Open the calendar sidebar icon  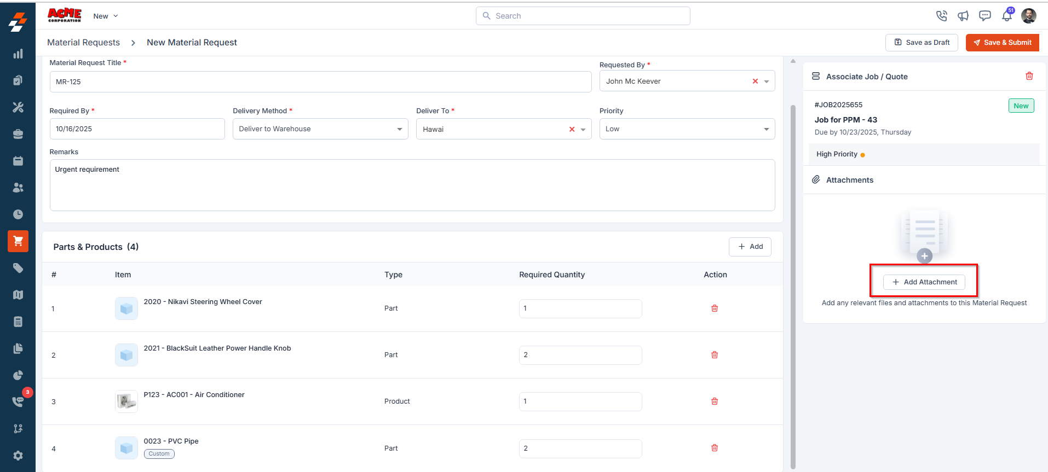(x=18, y=161)
